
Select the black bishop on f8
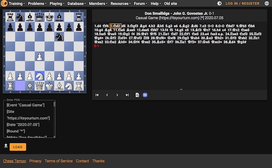59,17
